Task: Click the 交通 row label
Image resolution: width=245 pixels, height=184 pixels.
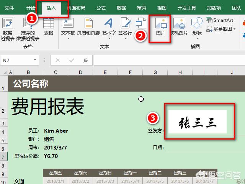Action: coord(19,181)
